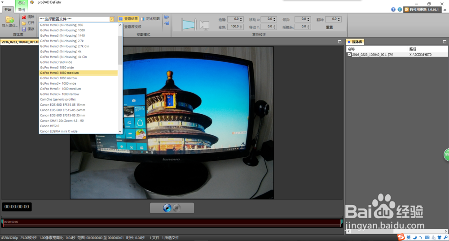Image resolution: width=449 pixels, height=241 pixels.
Task: Choose GoPro Hero3+ 1080 narrow profile
Action: click(78, 94)
